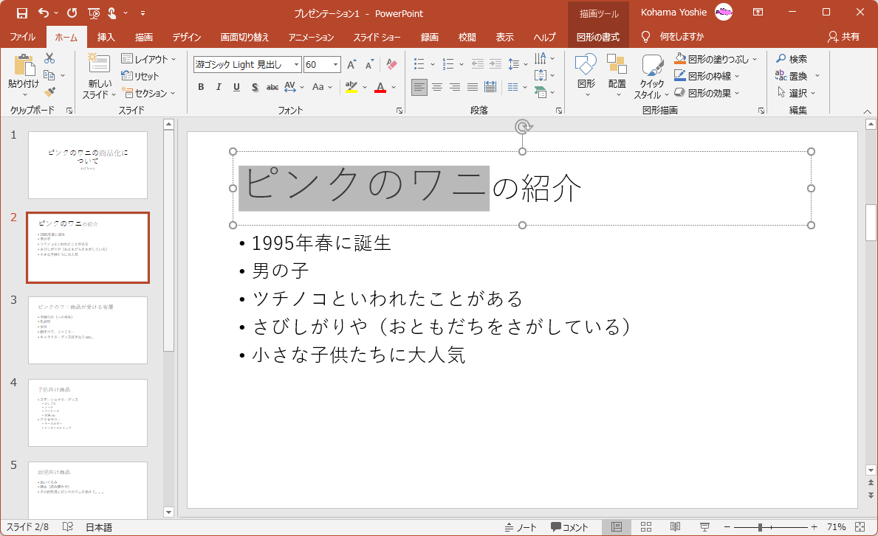Click Find (検索) button
This screenshot has width=878, height=536.
coord(792,59)
